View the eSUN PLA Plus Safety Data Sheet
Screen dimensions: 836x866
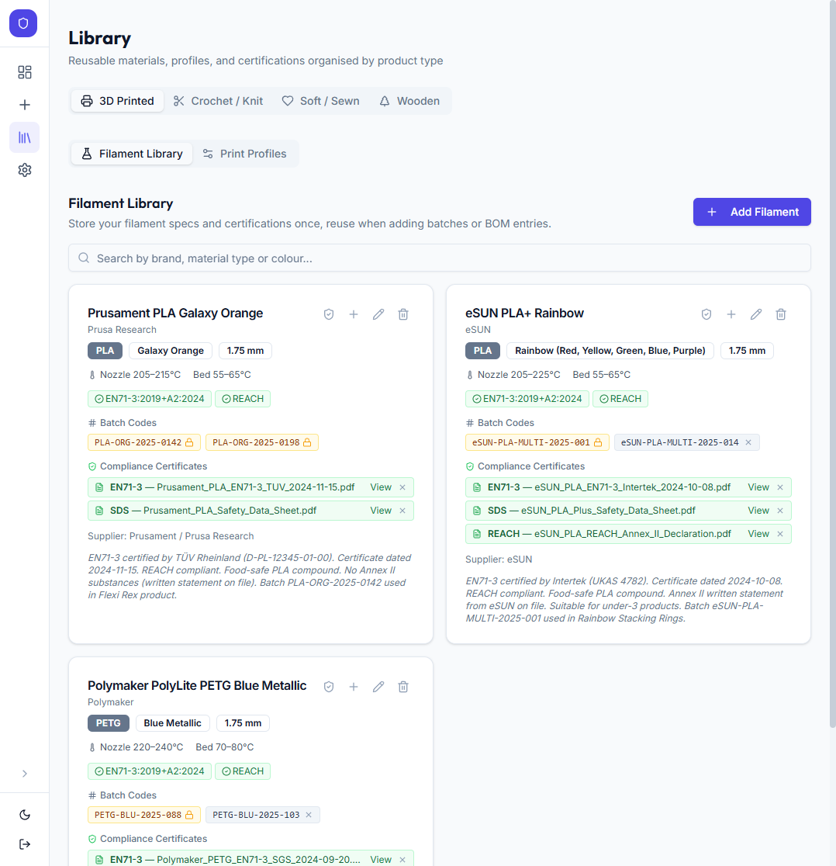tap(758, 511)
